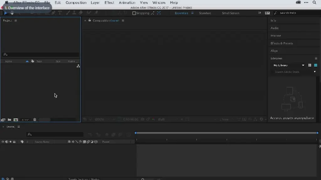Toggle the audio speaker column in timeline
The height and width of the screenshot is (180, 321).
point(7,142)
